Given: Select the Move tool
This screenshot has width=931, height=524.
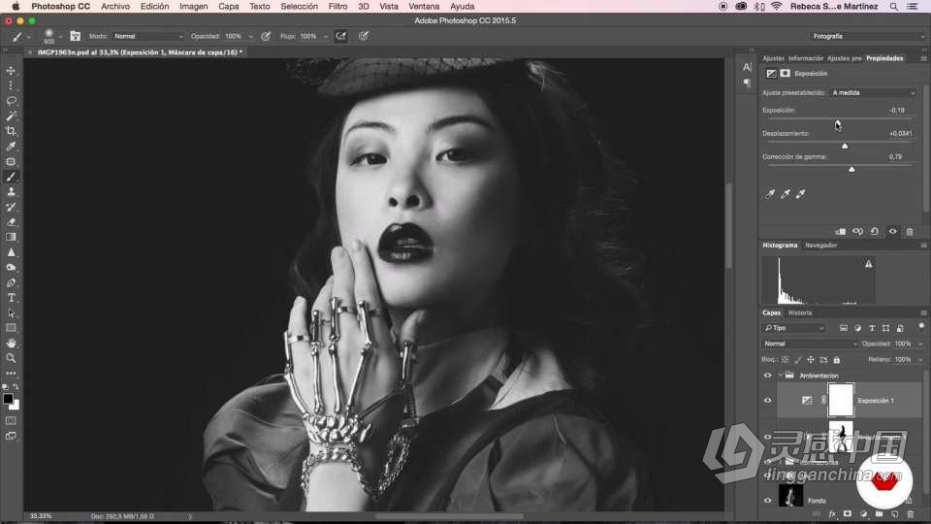Looking at the screenshot, I should tap(11, 71).
